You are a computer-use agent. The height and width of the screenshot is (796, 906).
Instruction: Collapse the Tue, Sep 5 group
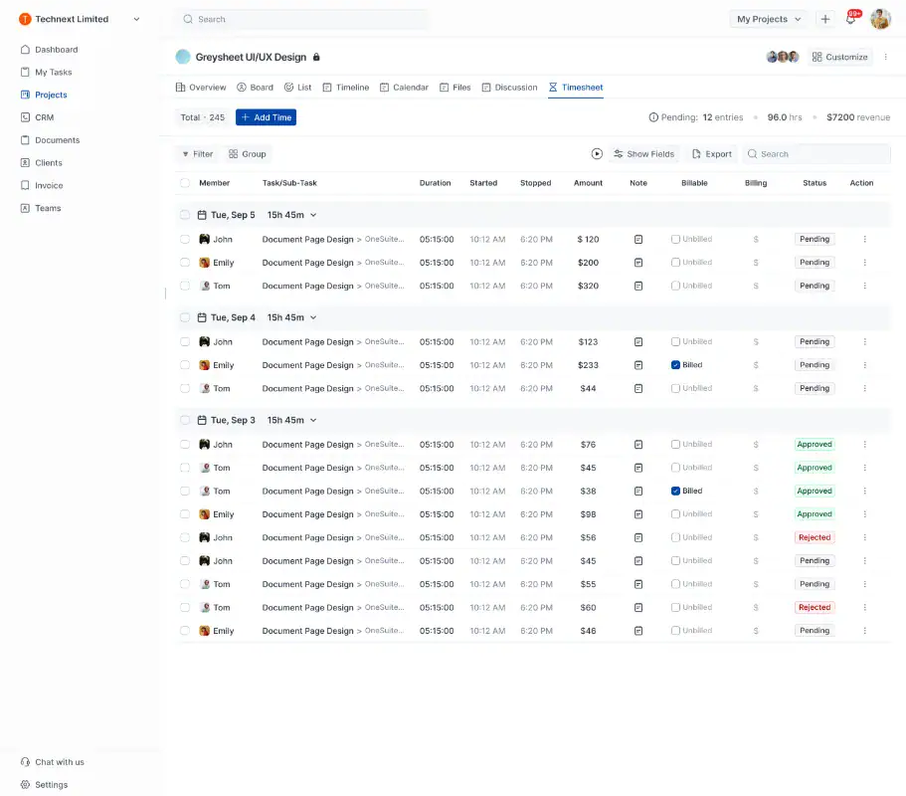point(313,215)
